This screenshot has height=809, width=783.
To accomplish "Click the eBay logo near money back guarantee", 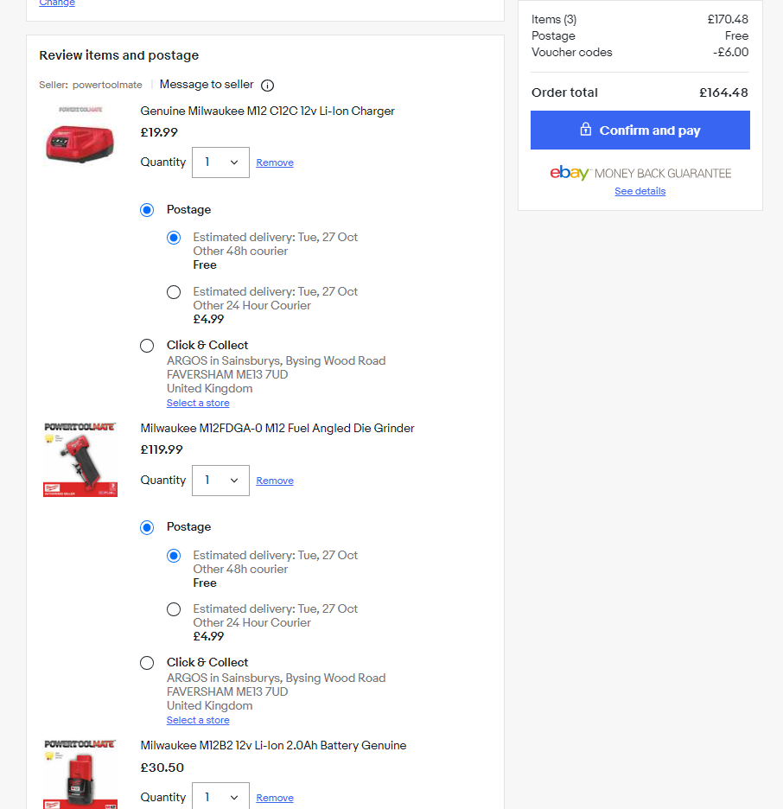I will [570, 173].
